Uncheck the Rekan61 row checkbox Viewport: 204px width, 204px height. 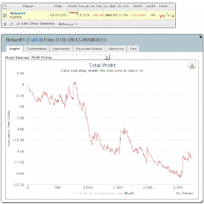(5, 16)
